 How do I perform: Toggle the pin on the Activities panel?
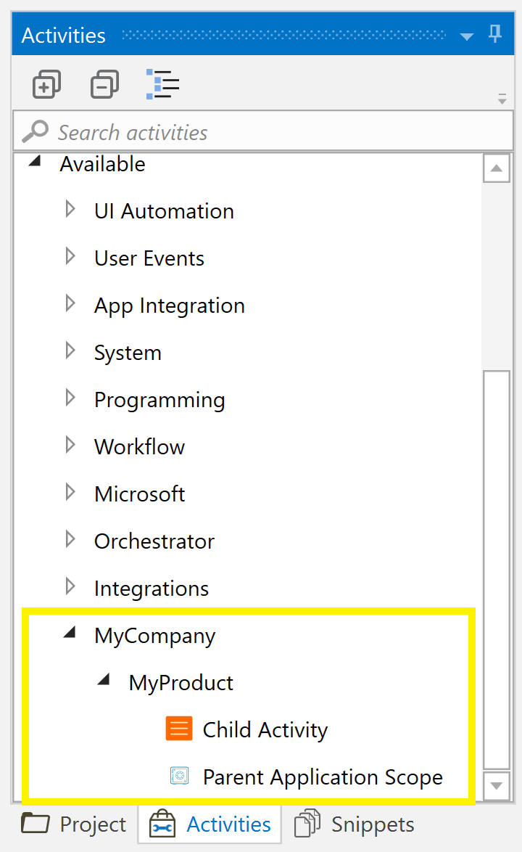[x=495, y=33]
